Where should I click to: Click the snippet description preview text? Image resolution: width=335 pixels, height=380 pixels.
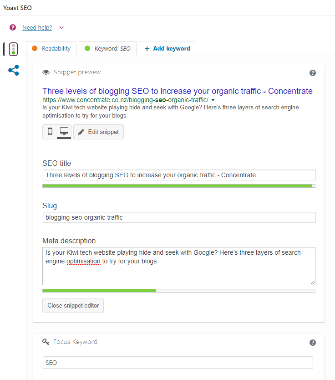tap(171, 112)
